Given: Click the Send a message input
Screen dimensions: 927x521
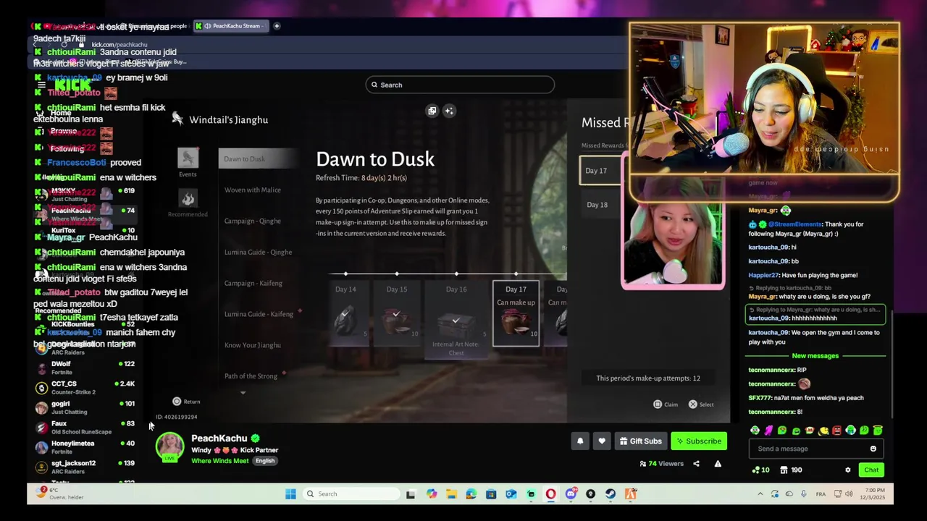Looking at the screenshot, I should click(x=815, y=449).
